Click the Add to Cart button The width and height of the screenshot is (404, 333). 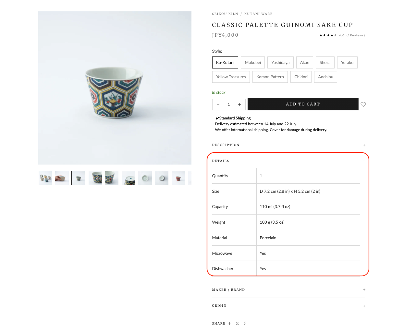303,104
